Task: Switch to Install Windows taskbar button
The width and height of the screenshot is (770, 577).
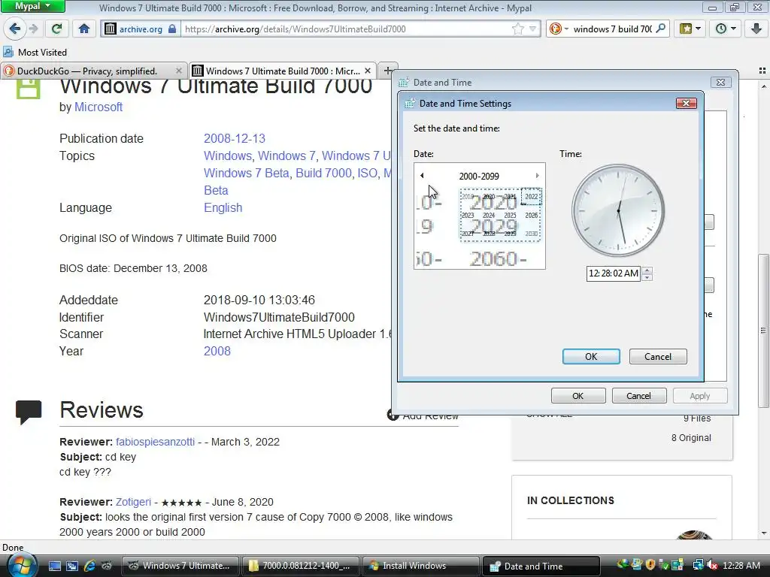Action: (x=420, y=566)
